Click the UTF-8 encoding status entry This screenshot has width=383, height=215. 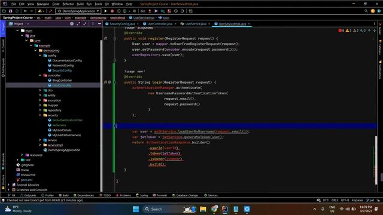[345, 200]
